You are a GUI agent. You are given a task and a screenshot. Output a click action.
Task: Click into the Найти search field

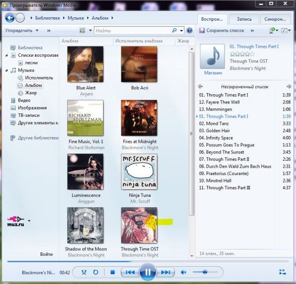pyautogui.click(x=132, y=31)
